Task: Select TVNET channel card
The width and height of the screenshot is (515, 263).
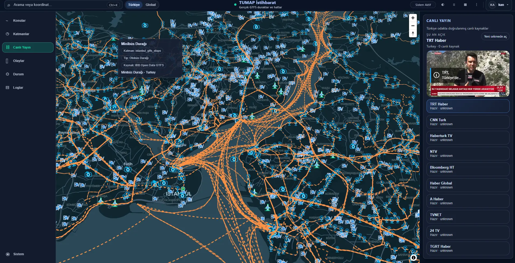Action: [x=468, y=217]
